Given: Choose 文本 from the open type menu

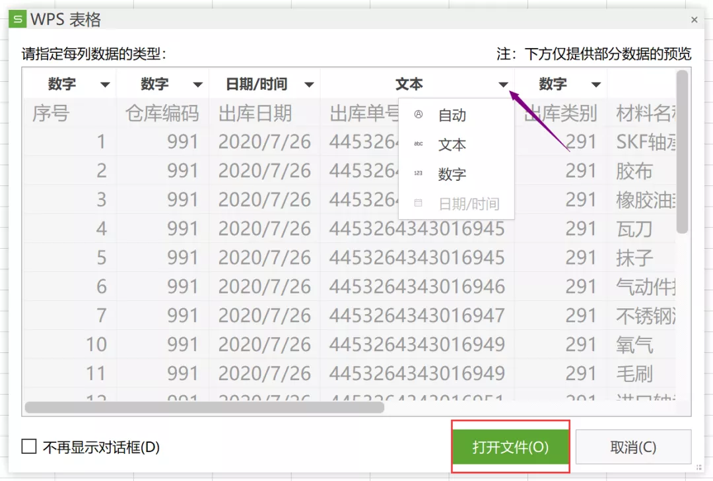Looking at the screenshot, I should pos(452,144).
